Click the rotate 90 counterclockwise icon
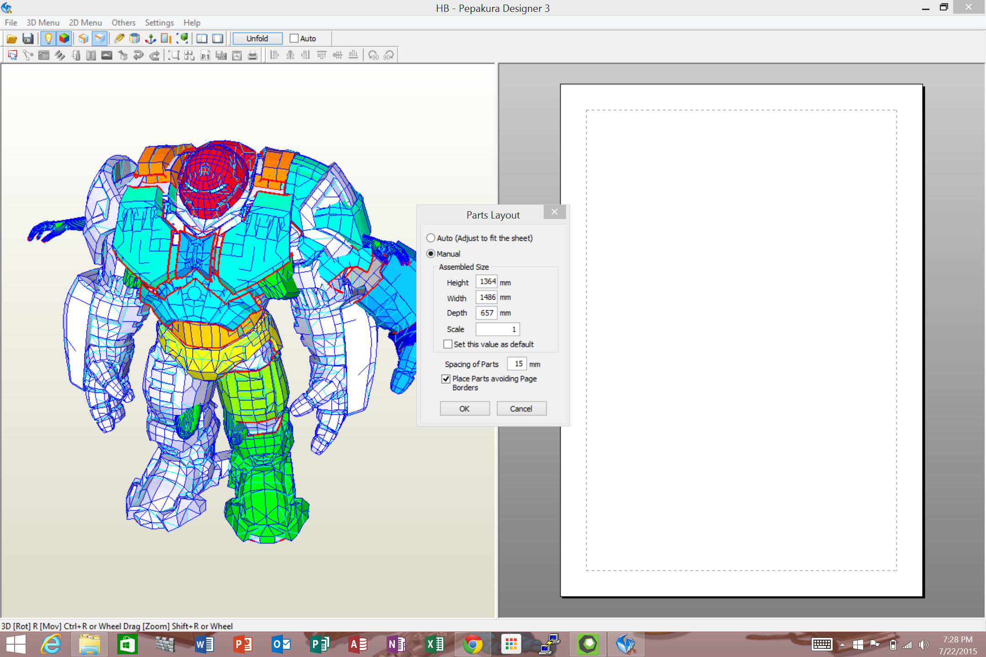The height and width of the screenshot is (657, 986). (x=373, y=55)
